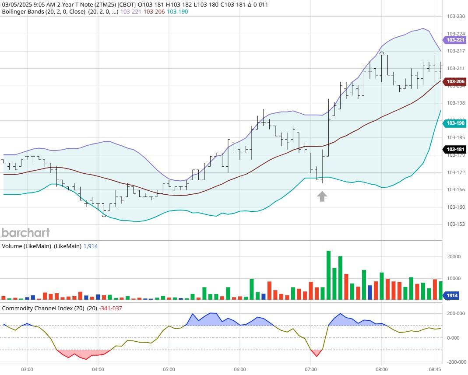Click the circle marker at the chart's lowest bar
The width and height of the screenshot is (468, 375).
tap(104, 214)
